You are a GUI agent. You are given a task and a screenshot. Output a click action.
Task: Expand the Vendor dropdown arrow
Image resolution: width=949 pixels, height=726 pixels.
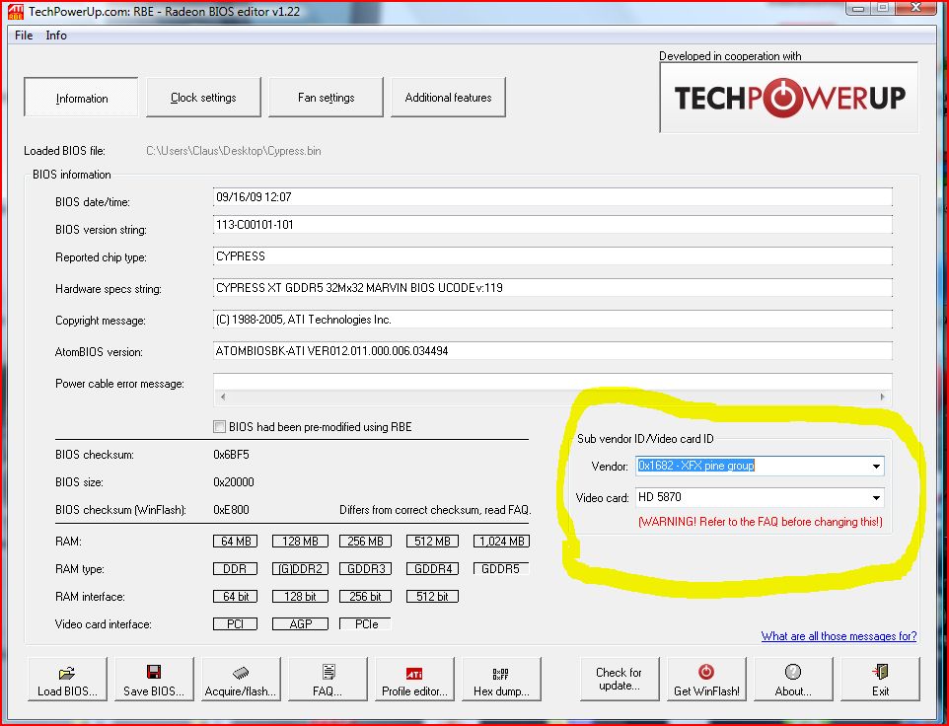(x=876, y=466)
